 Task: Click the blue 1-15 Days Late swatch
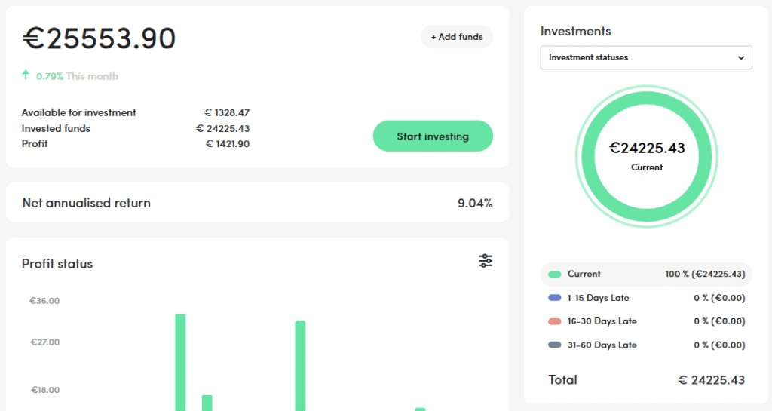(x=554, y=298)
